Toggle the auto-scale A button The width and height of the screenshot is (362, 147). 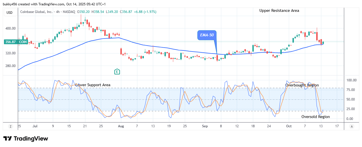click(x=351, y=126)
